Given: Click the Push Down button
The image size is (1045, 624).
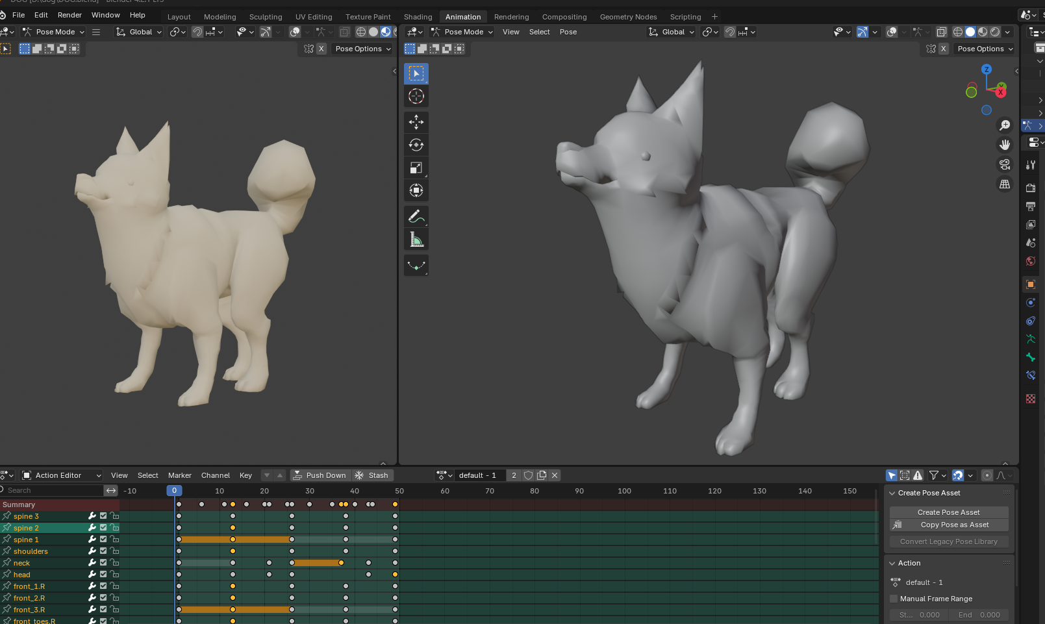Looking at the screenshot, I should pos(320,475).
